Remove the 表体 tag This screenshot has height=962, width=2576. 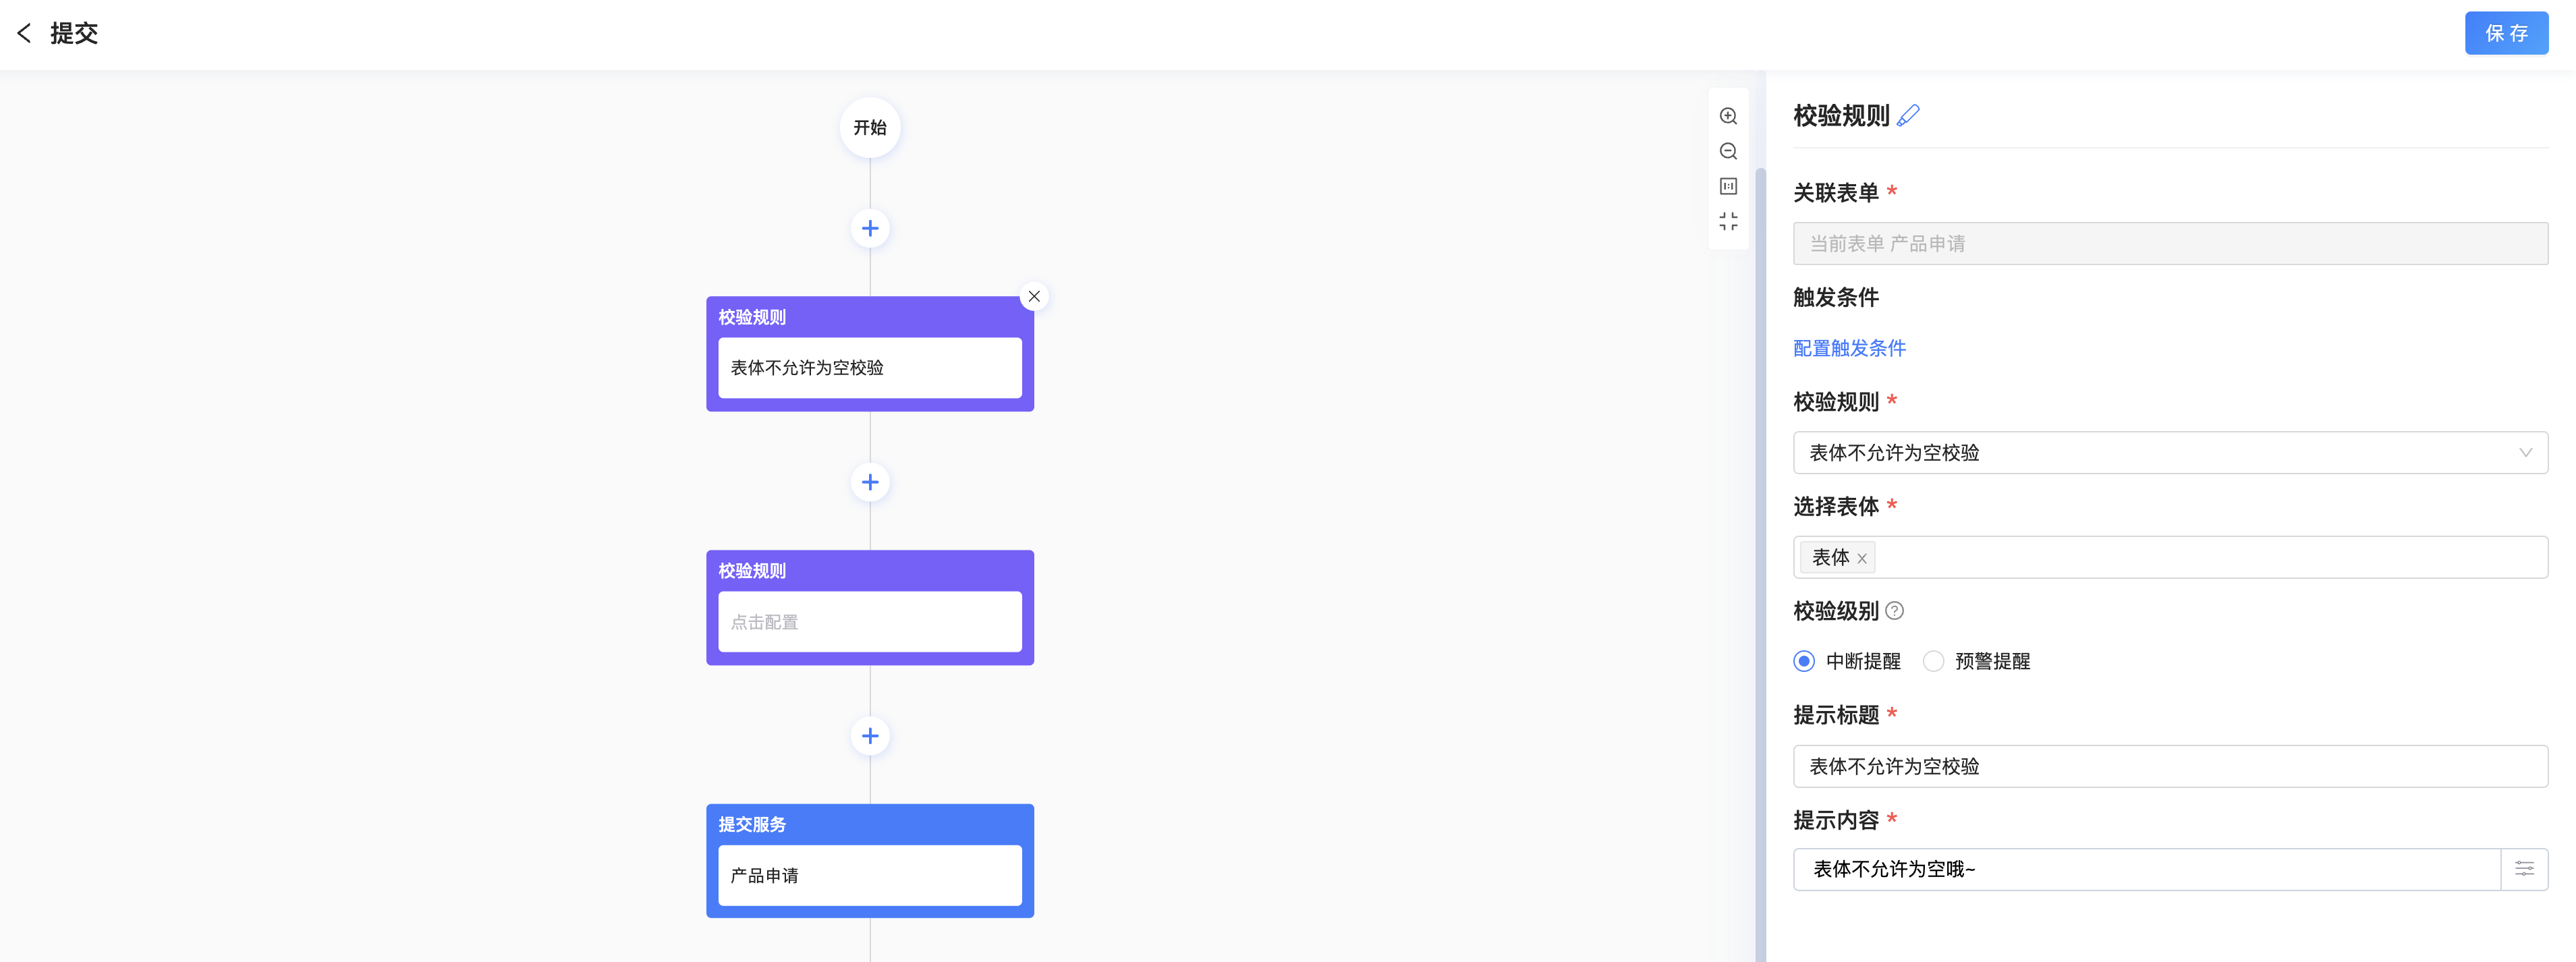click(1862, 559)
